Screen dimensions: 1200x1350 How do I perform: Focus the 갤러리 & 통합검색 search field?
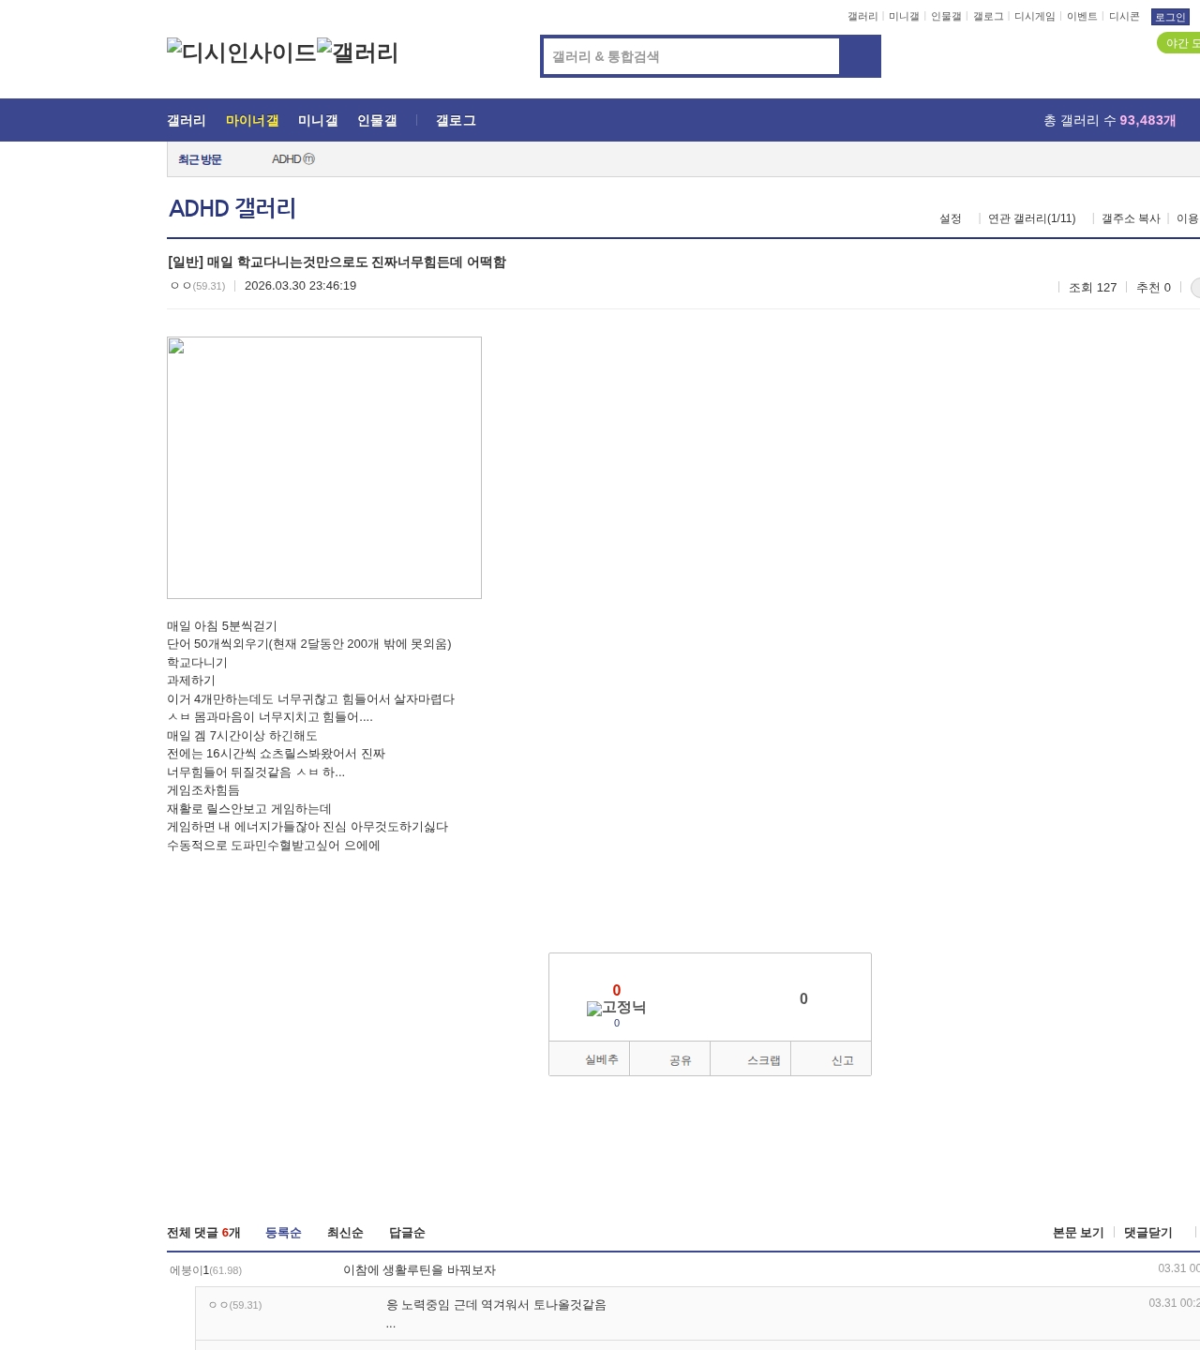[691, 56]
